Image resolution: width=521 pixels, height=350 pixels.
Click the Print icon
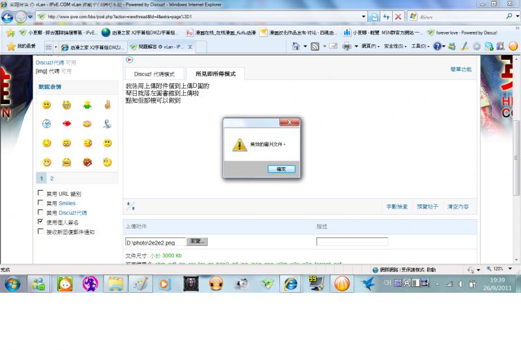point(346,46)
